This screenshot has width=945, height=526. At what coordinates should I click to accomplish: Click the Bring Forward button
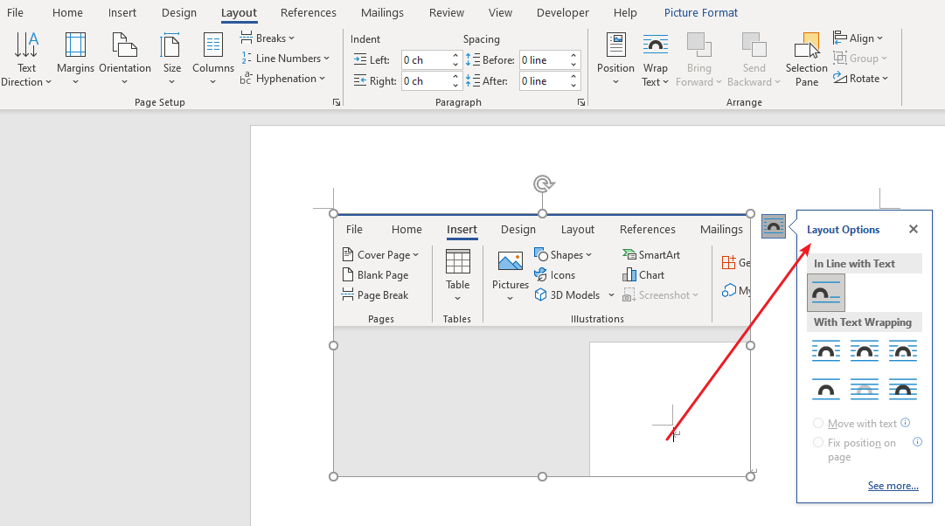tap(698, 59)
